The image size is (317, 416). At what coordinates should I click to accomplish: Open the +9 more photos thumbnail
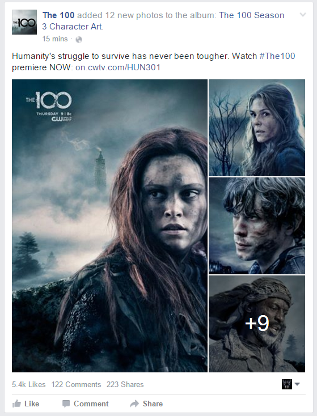(x=257, y=324)
